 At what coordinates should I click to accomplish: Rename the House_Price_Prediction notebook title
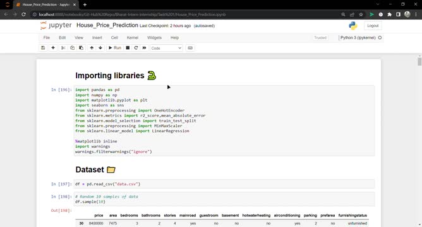pyautogui.click(x=107, y=25)
